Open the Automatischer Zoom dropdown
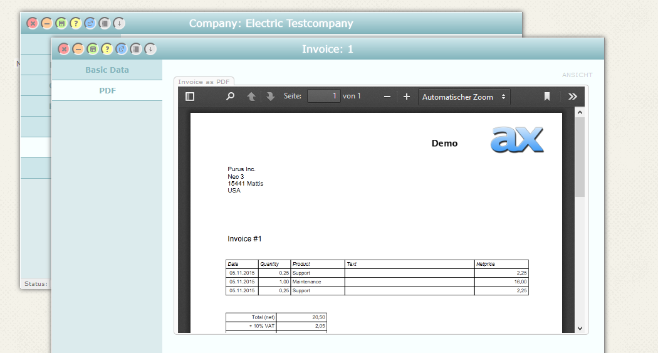Image resolution: width=658 pixels, height=353 pixels. point(464,97)
